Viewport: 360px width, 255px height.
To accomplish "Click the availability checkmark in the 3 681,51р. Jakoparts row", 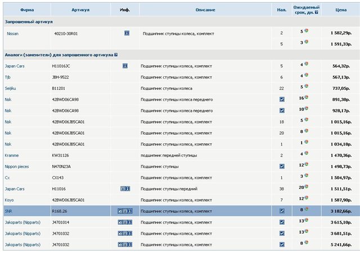I will tap(282, 234).
